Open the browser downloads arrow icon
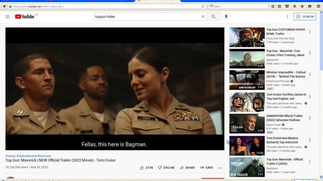The image size is (323, 181). click(295, 7)
